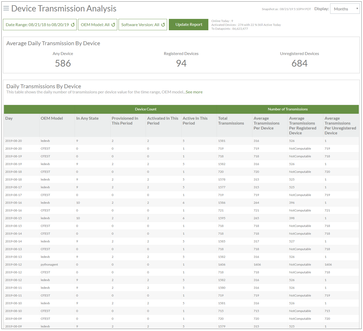This screenshot has height=331, width=363.
Task: Open the OEM Model: All filter
Action: [98, 24]
